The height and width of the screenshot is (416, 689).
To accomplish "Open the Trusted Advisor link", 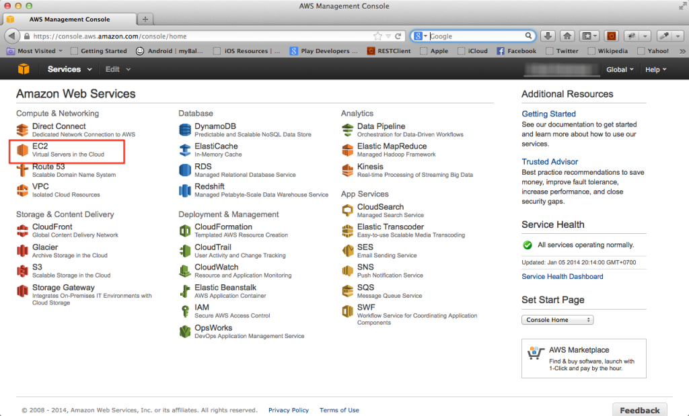I will coord(550,162).
